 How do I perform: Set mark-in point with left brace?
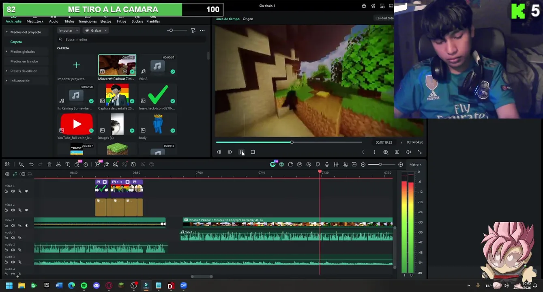(x=363, y=152)
